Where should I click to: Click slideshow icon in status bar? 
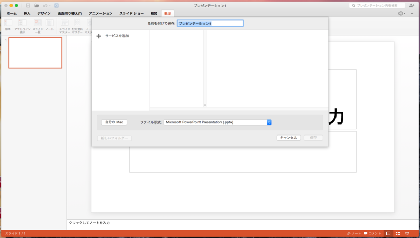click(407, 233)
